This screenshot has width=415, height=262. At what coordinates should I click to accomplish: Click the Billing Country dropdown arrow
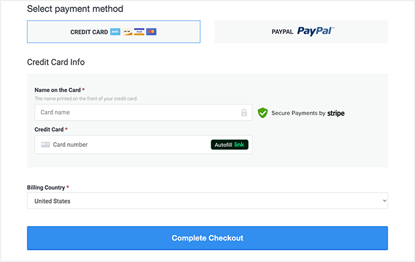click(384, 201)
